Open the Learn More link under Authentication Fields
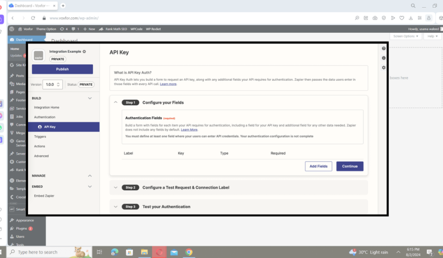443x258 pixels. [189, 129]
